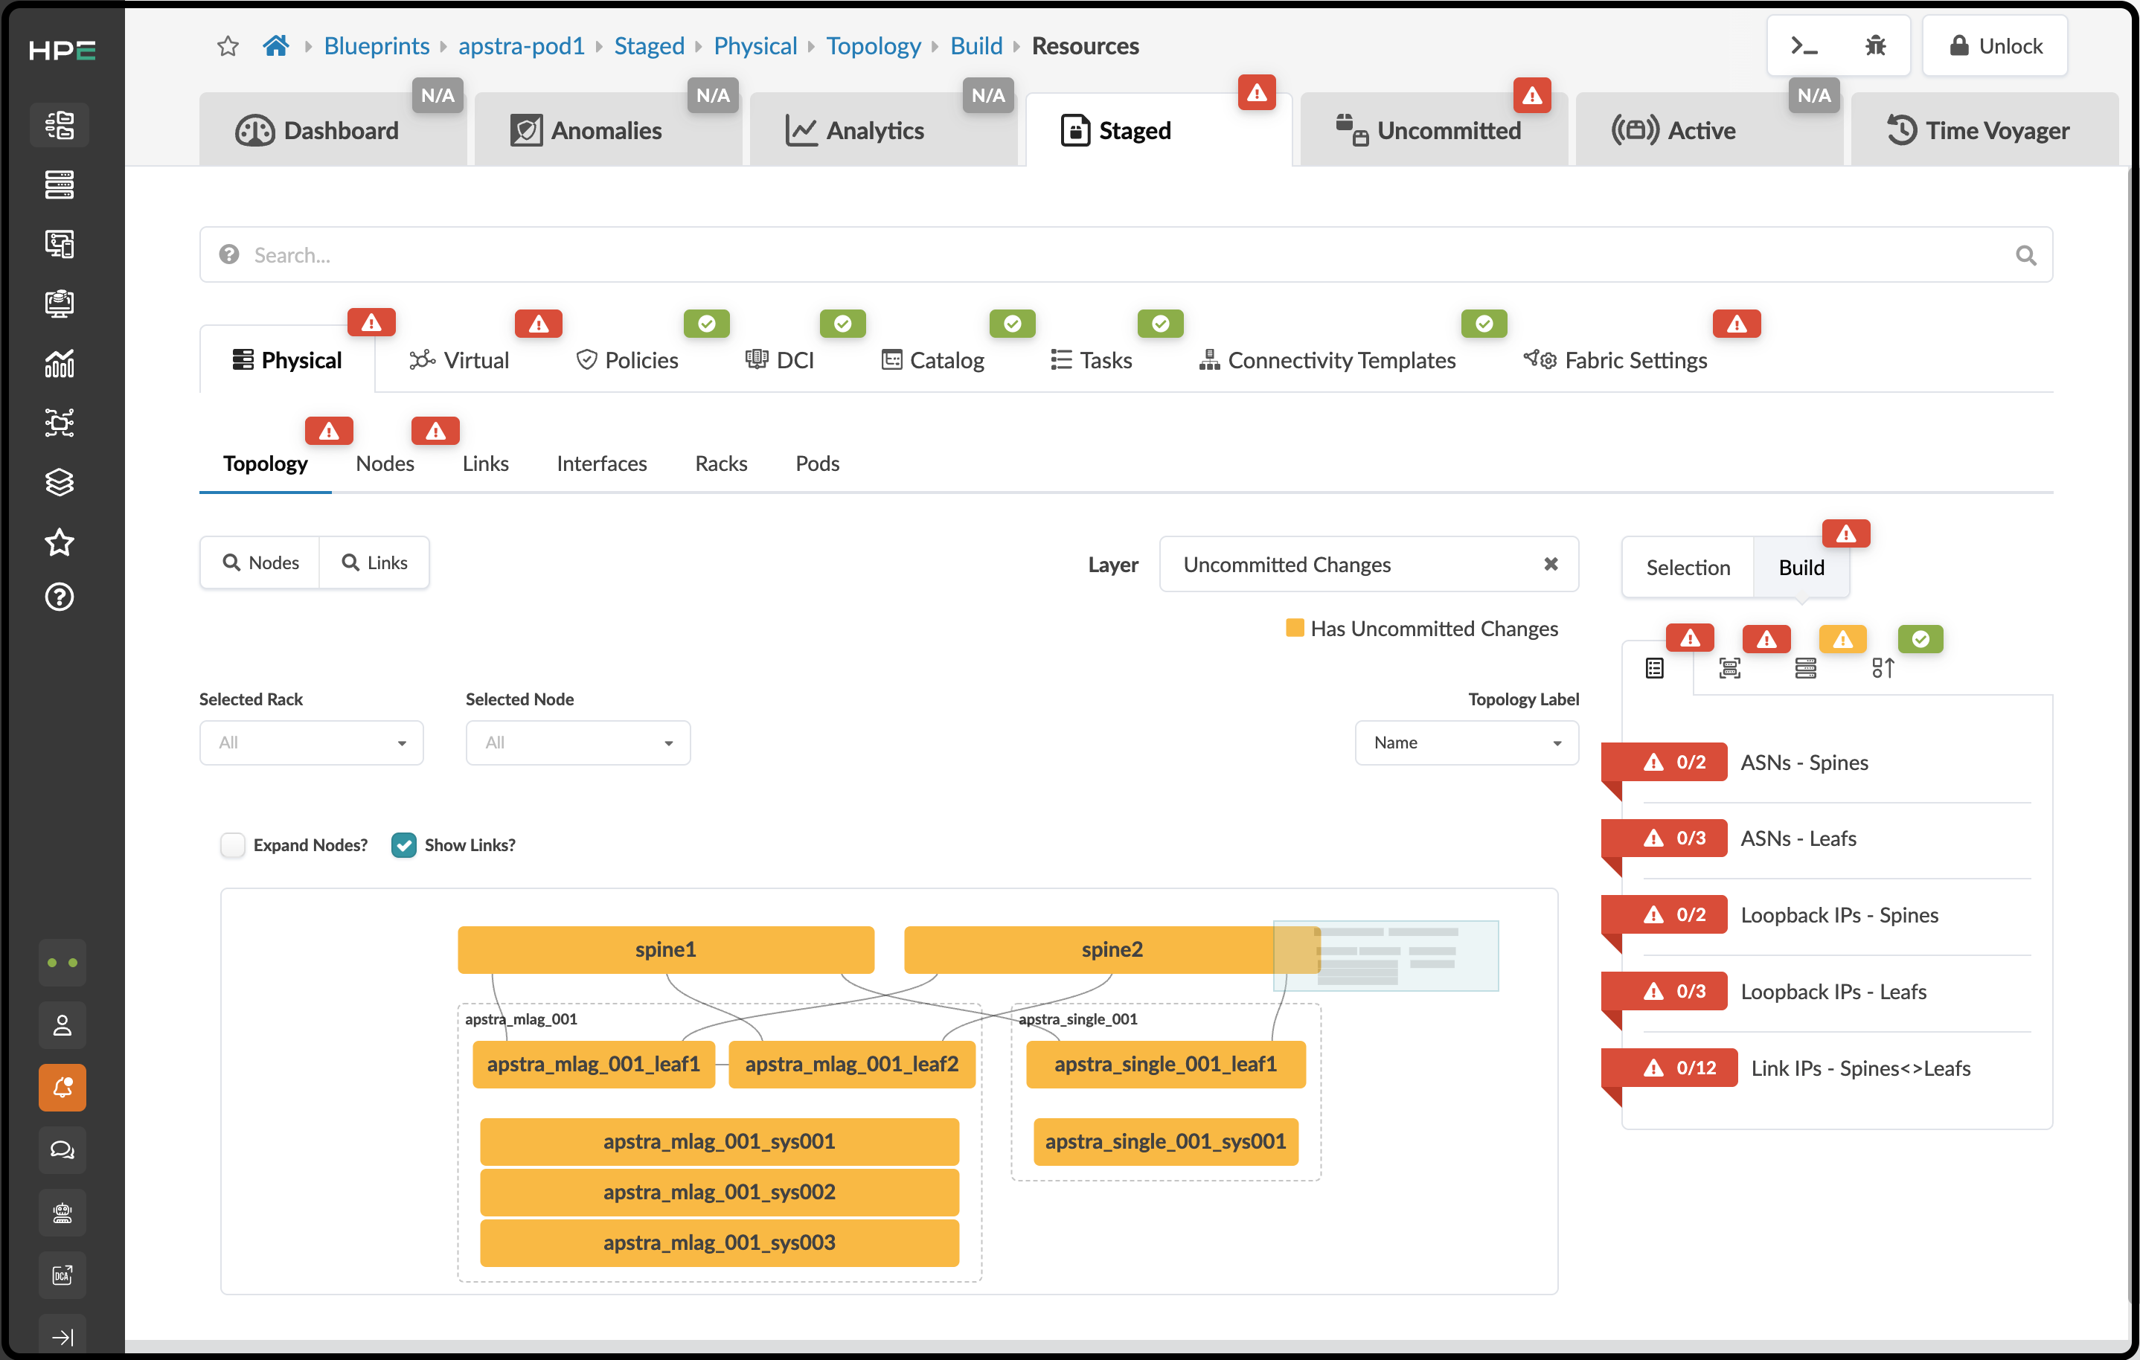This screenshot has height=1360, width=2140.
Task: Switch to the Selection panel button
Action: (1688, 567)
